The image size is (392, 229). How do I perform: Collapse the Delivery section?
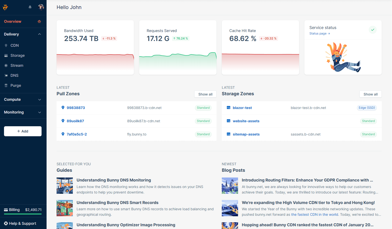[x=40, y=34]
